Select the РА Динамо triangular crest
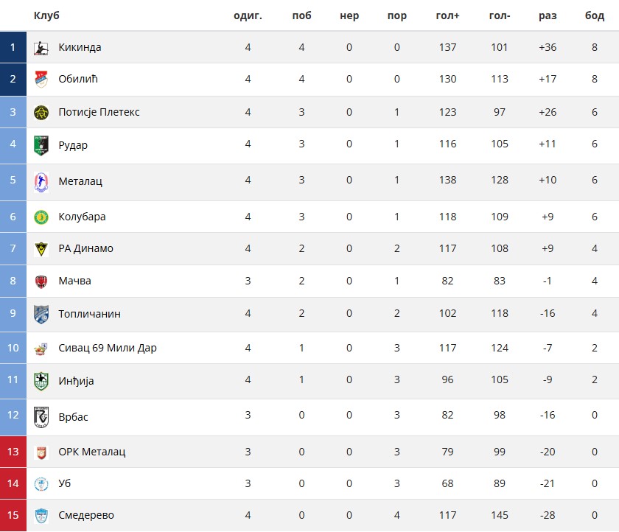 41,249
